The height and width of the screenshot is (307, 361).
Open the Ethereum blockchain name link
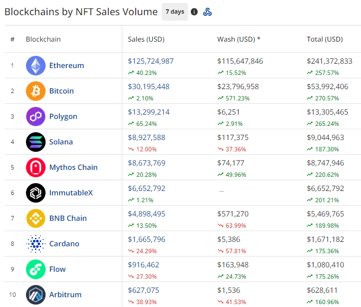[x=67, y=66]
